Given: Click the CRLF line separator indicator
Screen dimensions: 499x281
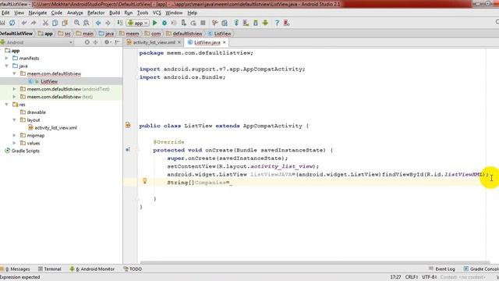Looking at the screenshot, I should point(412,277).
